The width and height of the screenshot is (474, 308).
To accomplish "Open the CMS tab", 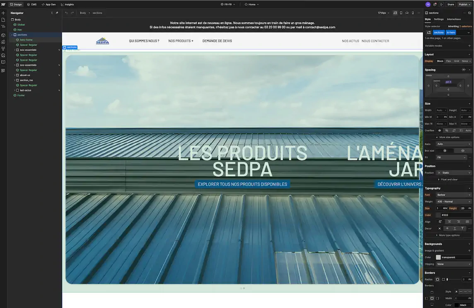I will pos(32,5).
